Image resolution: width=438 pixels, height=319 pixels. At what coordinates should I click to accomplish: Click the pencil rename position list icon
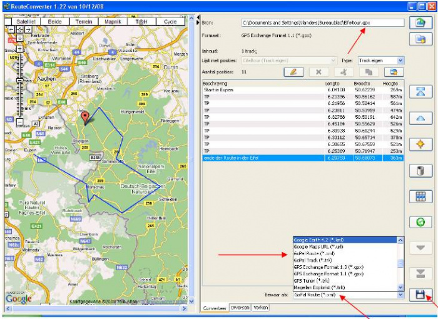pos(293,72)
